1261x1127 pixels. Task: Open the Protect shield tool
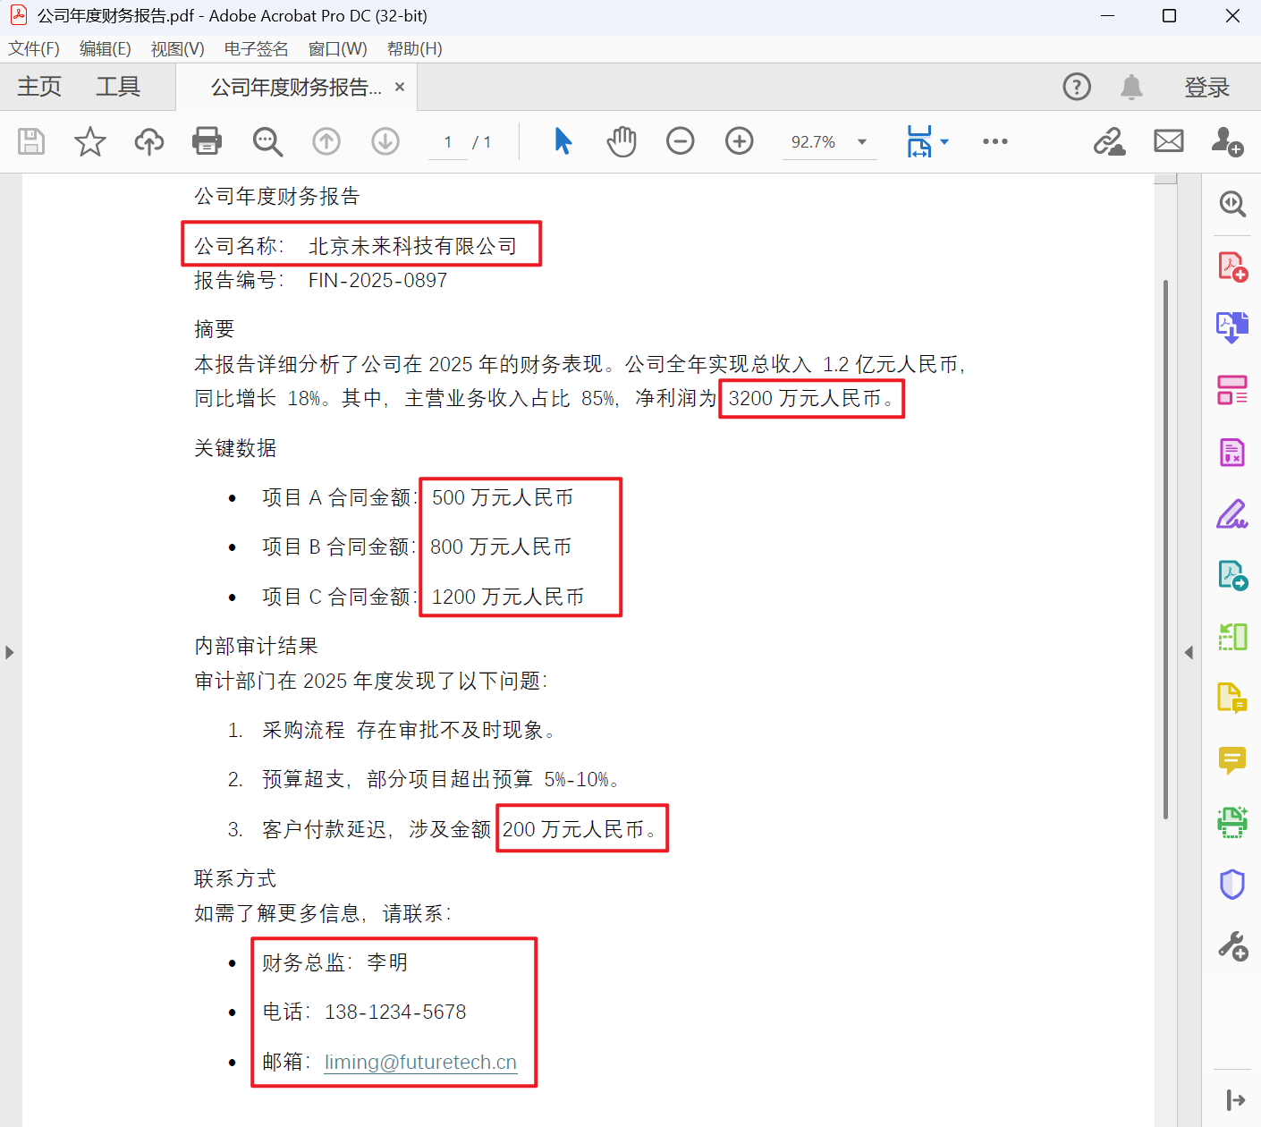(x=1231, y=884)
